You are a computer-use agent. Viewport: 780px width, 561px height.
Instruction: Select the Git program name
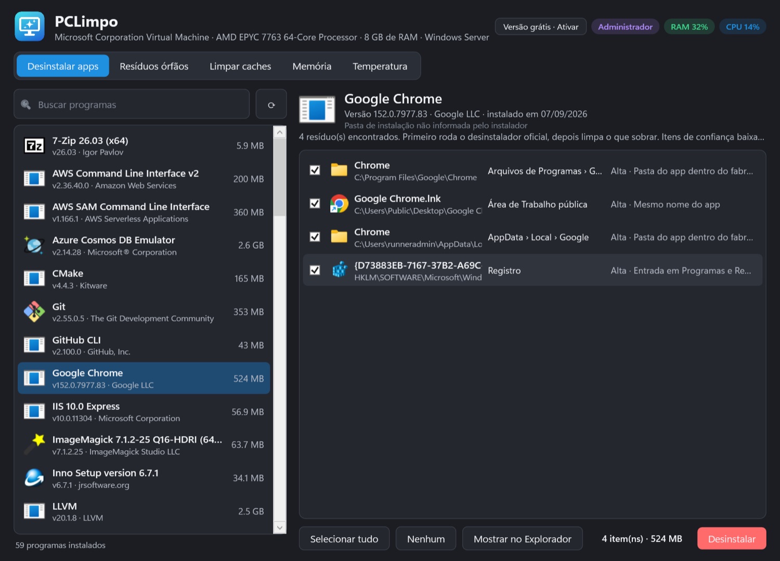tap(59, 306)
